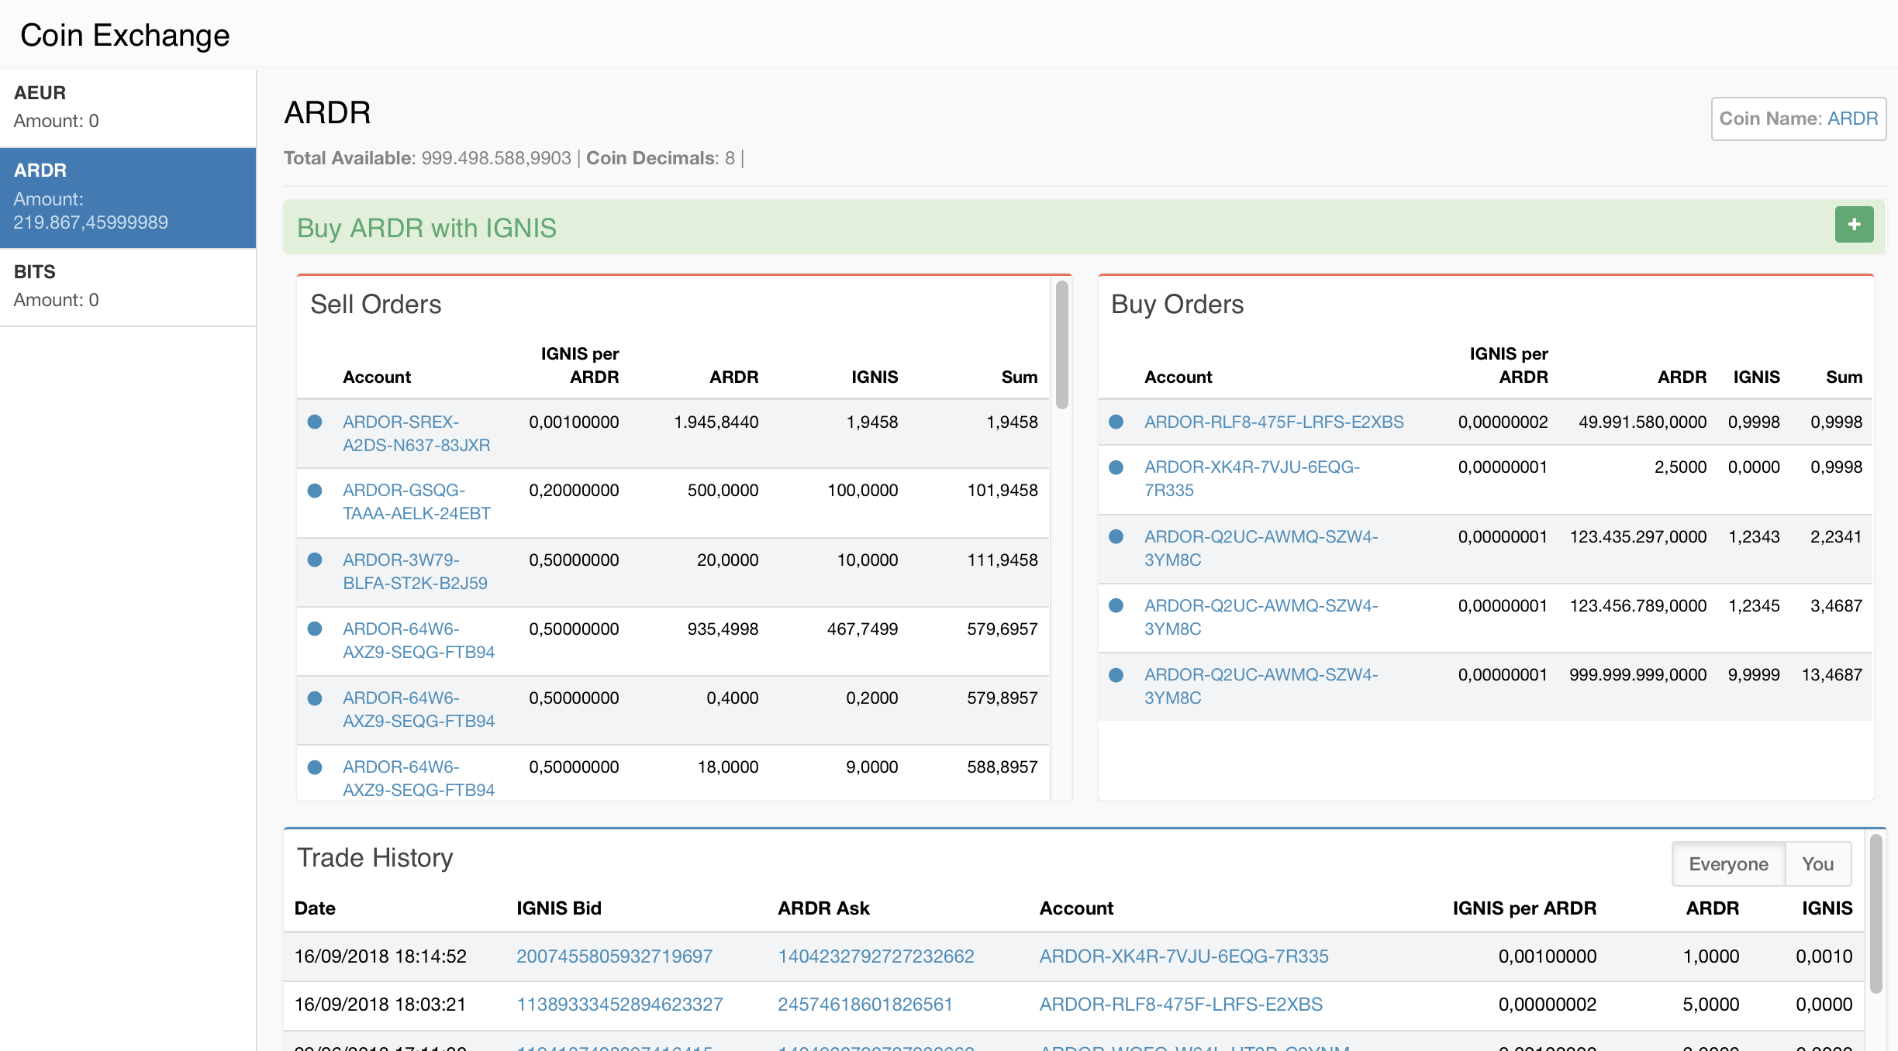The image size is (1898, 1051).
Task: Switch trade history to You
Action: tap(1817, 864)
